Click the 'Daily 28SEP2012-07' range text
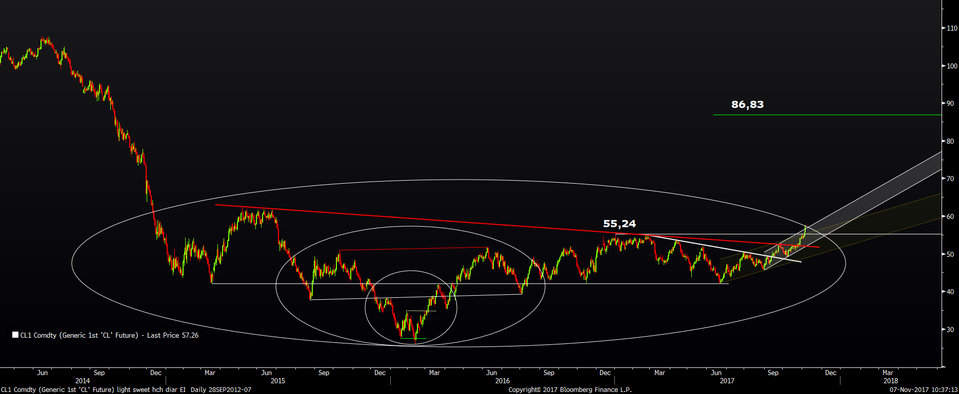 221,390
